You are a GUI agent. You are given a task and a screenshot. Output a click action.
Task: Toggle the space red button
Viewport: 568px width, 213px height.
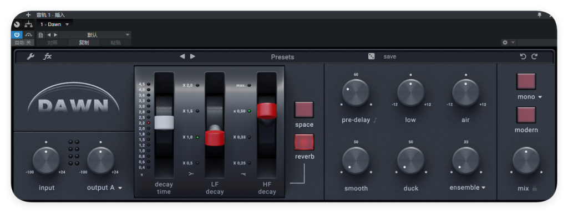[304, 110]
